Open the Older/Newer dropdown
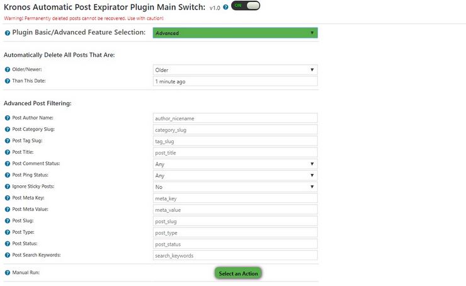Screen dimensions: 466x286 point(235,70)
